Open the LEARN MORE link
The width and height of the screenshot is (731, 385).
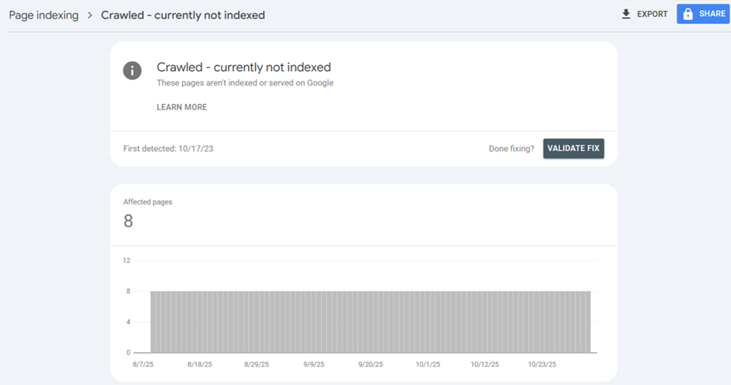click(x=182, y=107)
